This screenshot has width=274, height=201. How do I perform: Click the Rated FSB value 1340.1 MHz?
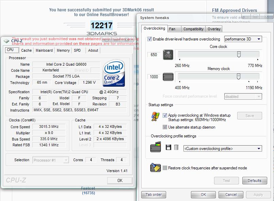(x=49, y=145)
